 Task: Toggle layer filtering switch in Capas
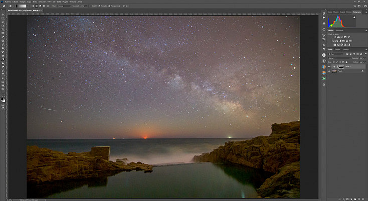365,54
